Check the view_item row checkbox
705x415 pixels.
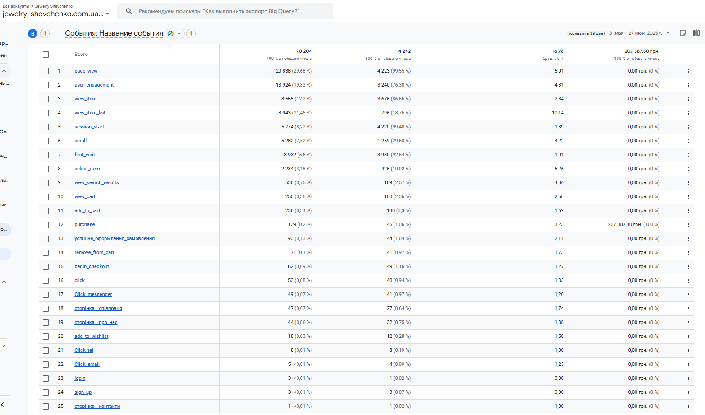coord(46,99)
